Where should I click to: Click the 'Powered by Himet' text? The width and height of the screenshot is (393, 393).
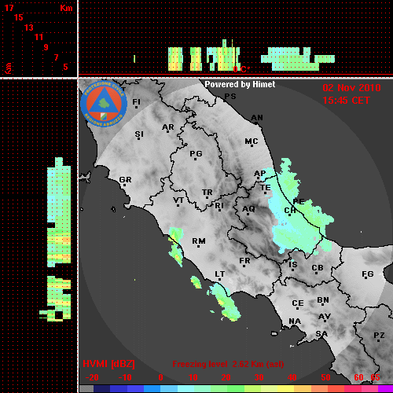click(240, 84)
